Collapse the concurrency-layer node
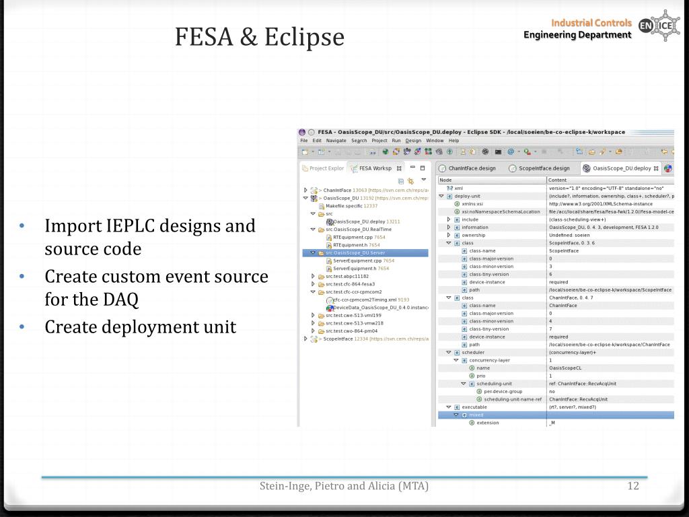The height and width of the screenshot is (517, 689). tap(456, 360)
